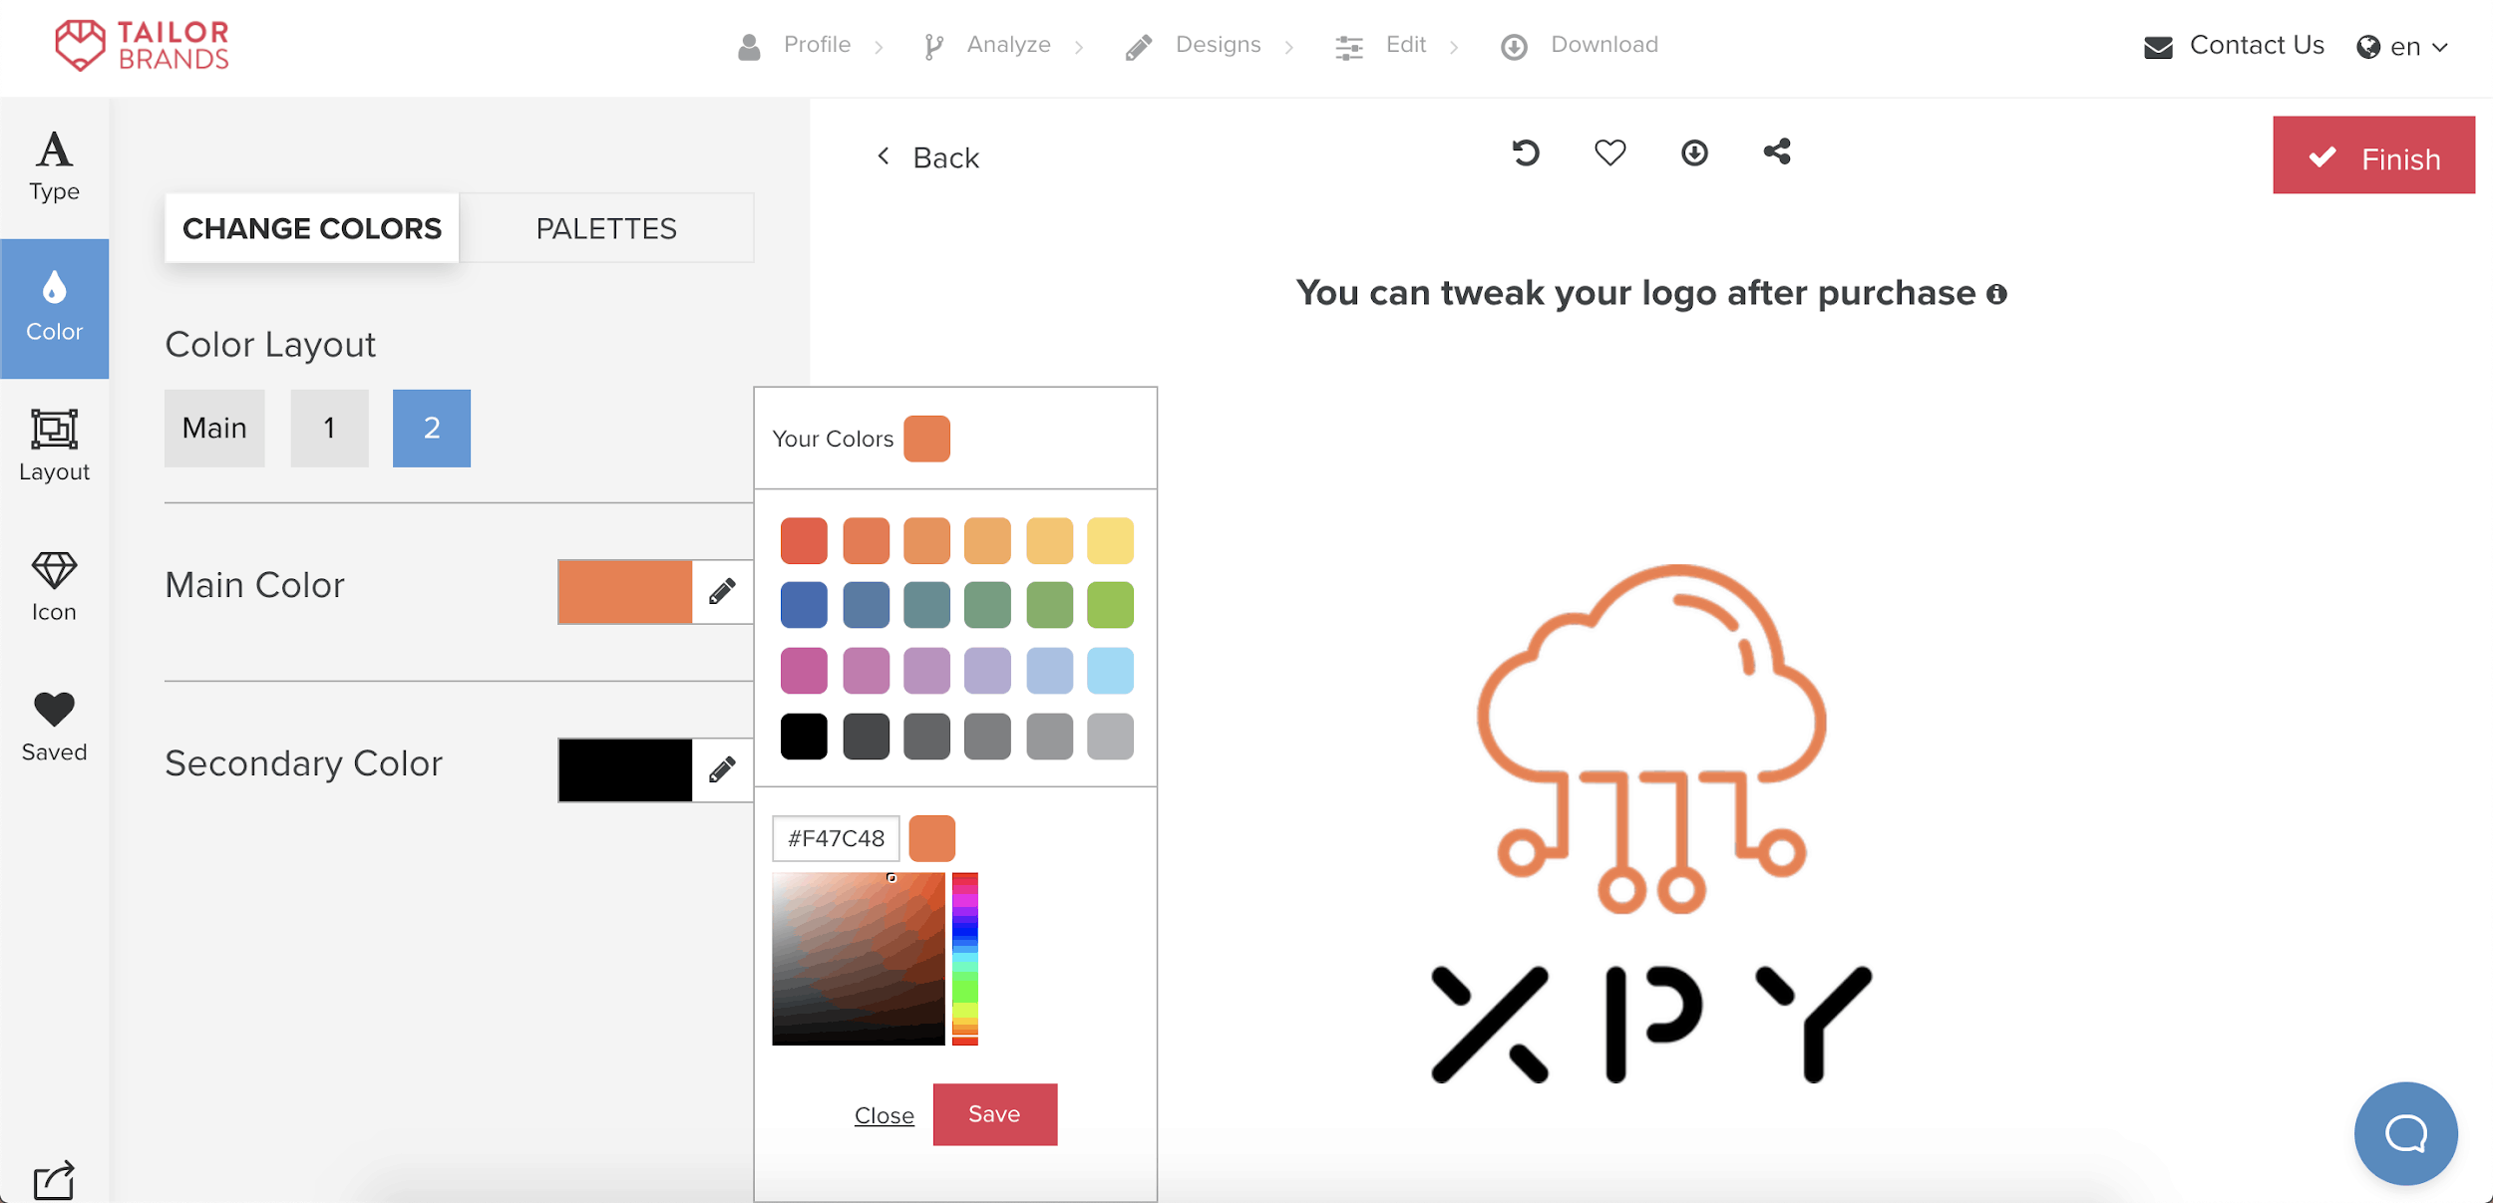Select color layout option 2
Image resolution: width=2493 pixels, height=1203 pixels.
click(431, 428)
